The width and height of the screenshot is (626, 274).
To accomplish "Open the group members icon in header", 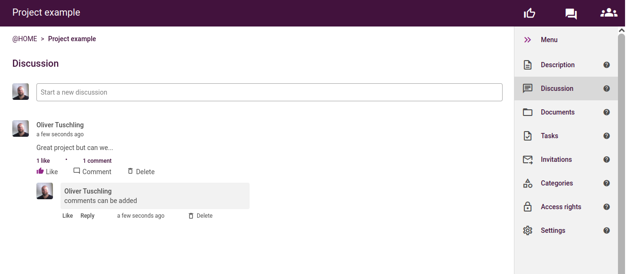I will [609, 13].
